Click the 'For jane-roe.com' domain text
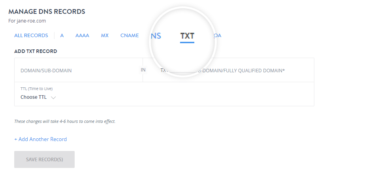The image size is (389, 179). 27,21
